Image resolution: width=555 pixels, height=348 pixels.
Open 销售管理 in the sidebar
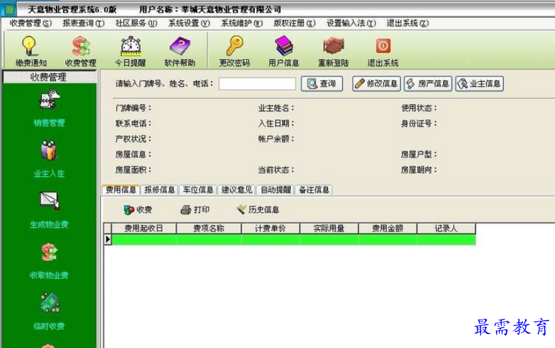click(x=49, y=108)
